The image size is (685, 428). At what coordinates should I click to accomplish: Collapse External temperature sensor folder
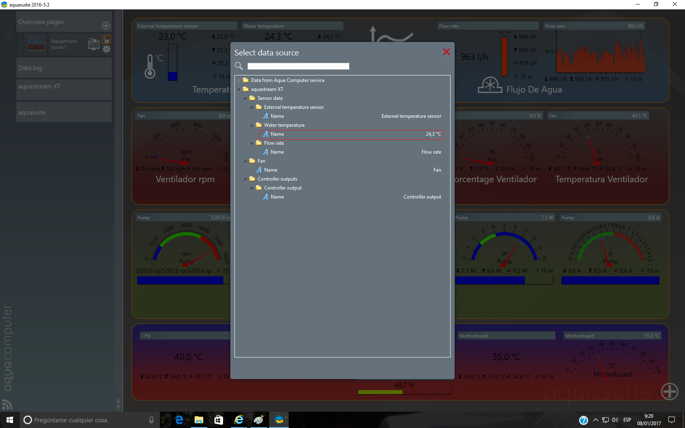point(252,107)
